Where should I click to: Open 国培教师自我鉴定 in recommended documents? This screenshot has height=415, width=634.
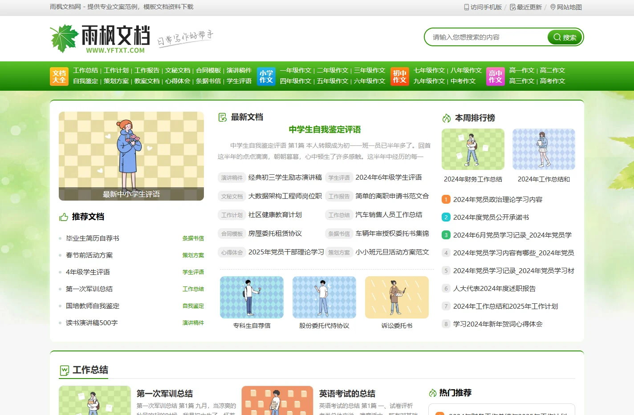93,306
